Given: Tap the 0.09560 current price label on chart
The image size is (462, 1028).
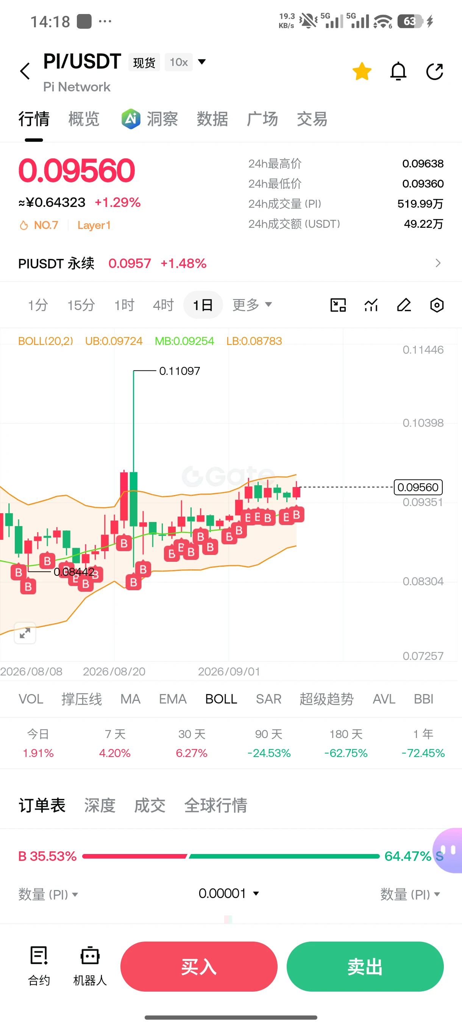Looking at the screenshot, I should pyautogui.click(x=418, y=487).
